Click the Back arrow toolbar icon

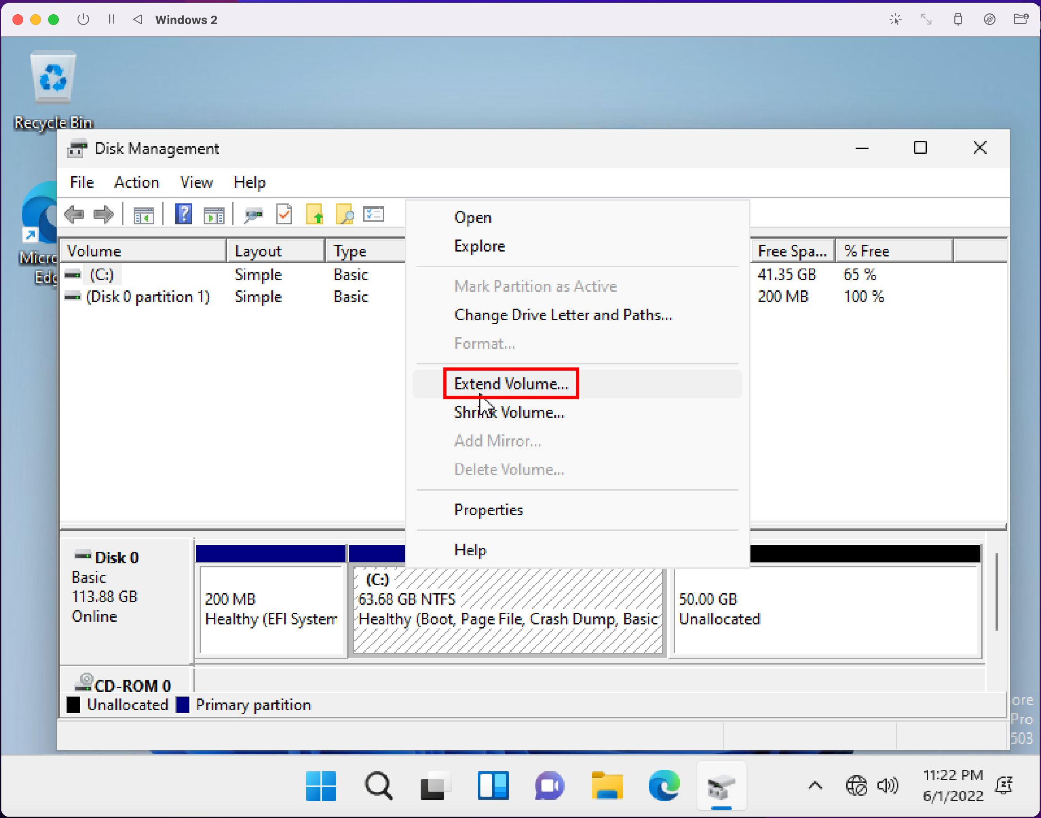tap(74, 214)
